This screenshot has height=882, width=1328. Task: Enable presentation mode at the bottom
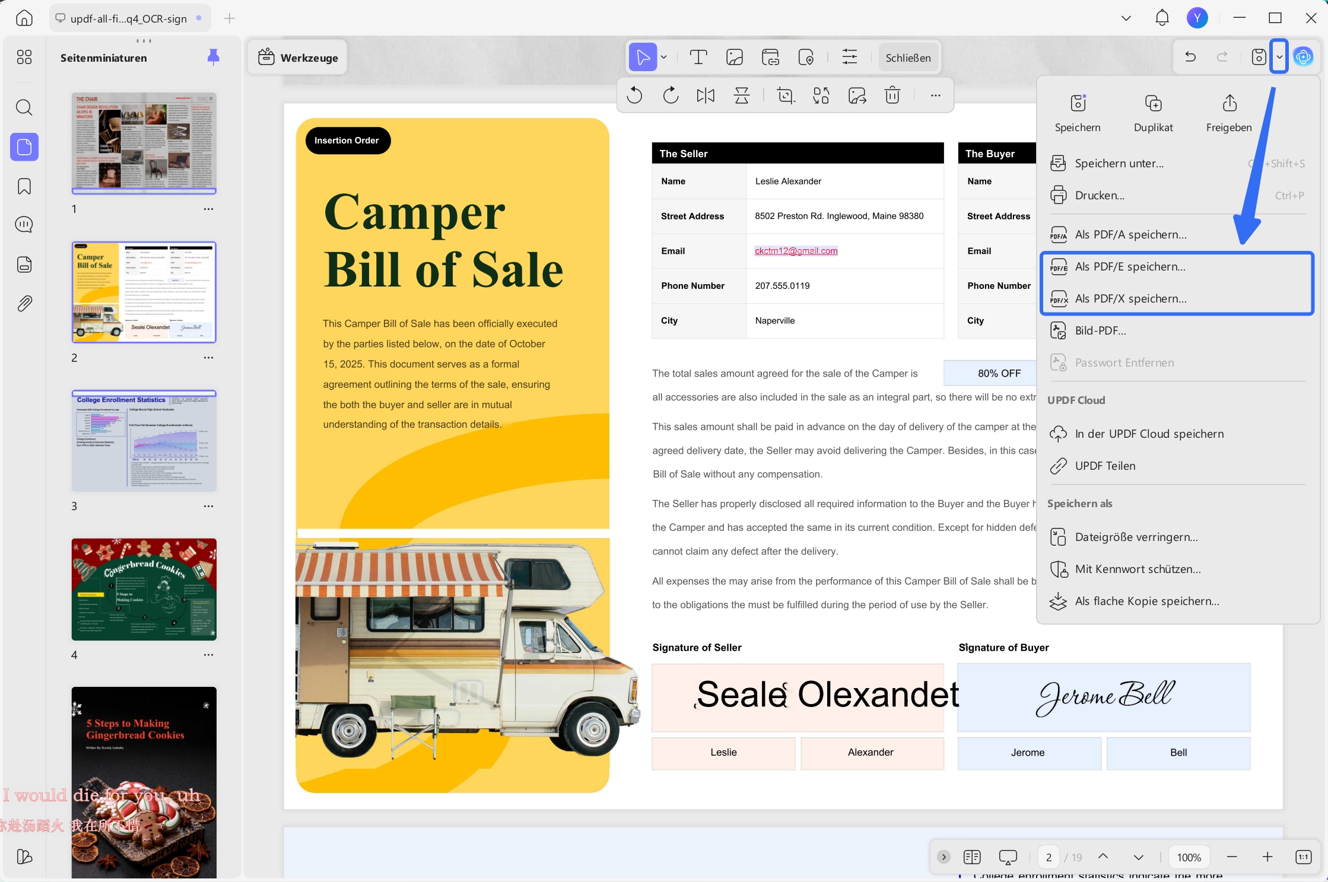[x=1008, y=857]
